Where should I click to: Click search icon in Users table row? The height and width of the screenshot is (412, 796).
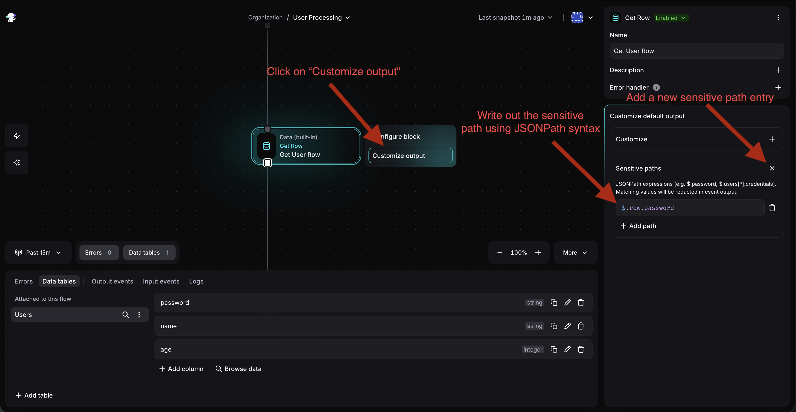pos(126,315)
